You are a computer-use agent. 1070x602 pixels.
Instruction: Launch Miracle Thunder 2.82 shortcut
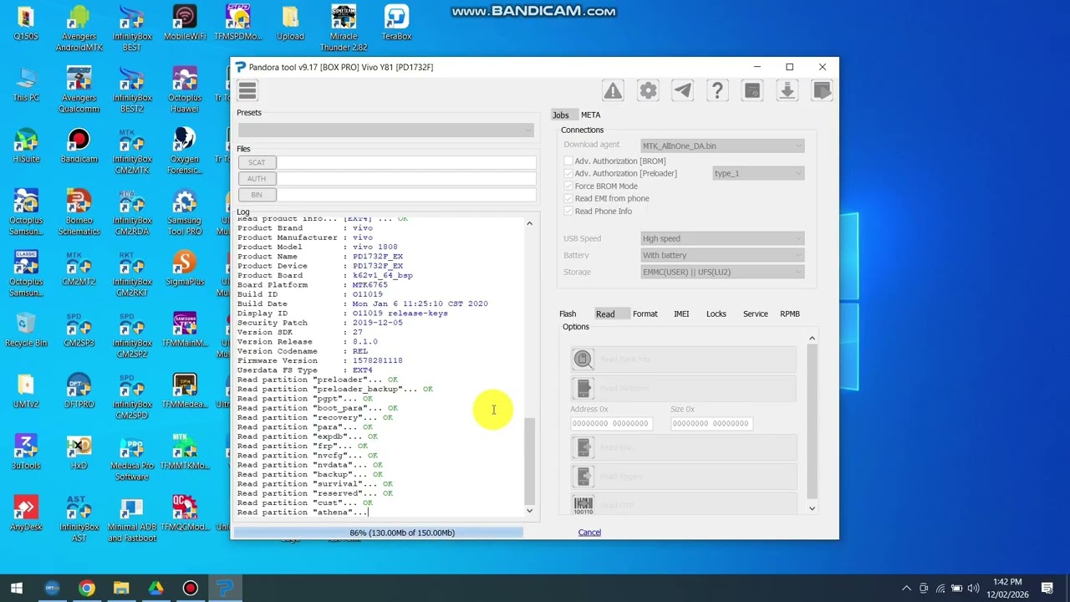click(x=344, y=28)
